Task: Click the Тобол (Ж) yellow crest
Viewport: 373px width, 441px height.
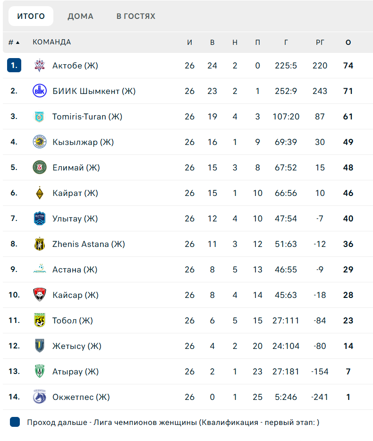Action: pyautogui.click(x=40, y=321)
